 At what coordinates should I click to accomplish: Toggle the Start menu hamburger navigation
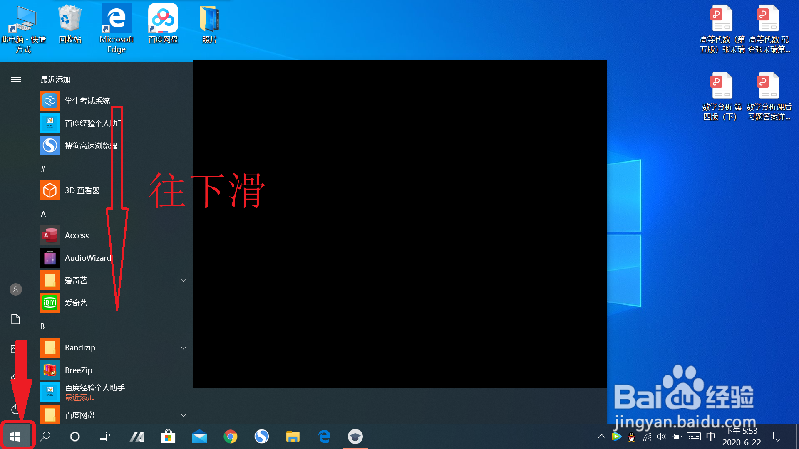[x=16, y=80]
